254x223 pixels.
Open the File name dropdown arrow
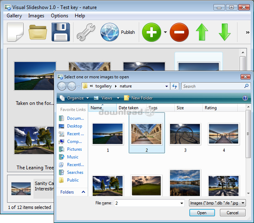click(182, 203)
